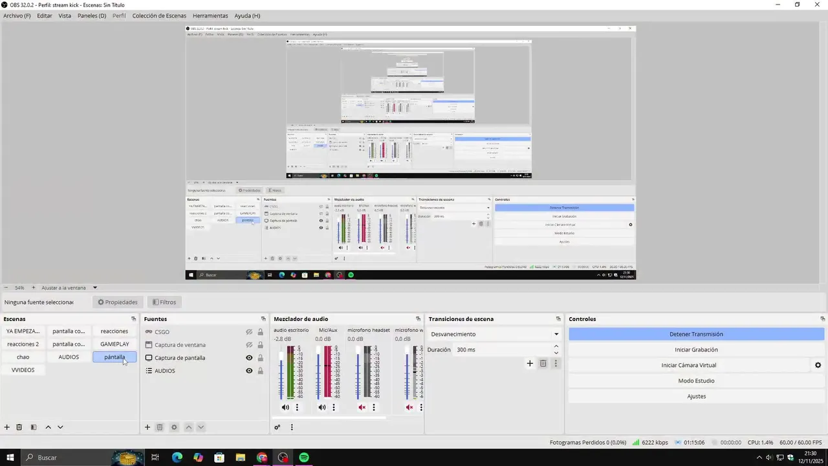Unmute microfono headset channel

[x=362, y=407]
